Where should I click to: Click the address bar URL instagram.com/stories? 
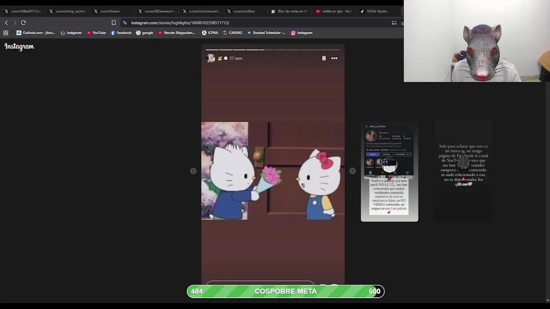tap(180, 23)
